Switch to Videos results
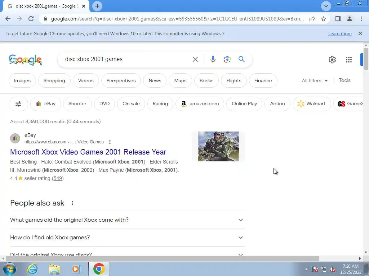The width and height of the screenshot is (369, 276). [x=86, y=80]
